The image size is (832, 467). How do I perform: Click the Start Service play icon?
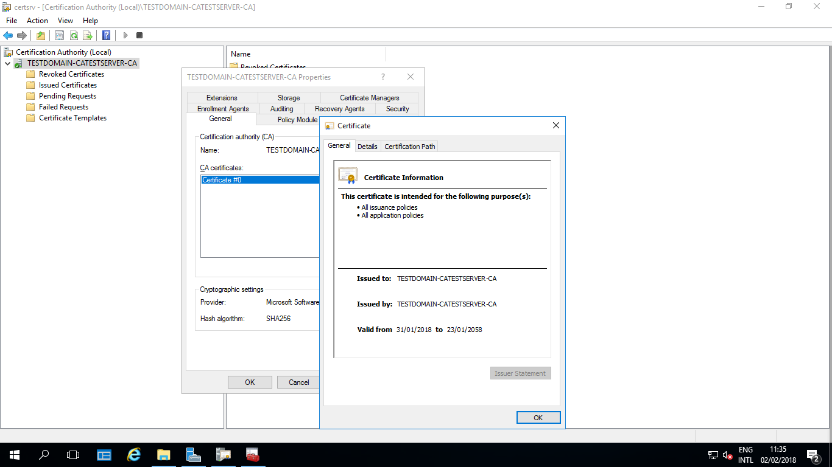point(125,35)
